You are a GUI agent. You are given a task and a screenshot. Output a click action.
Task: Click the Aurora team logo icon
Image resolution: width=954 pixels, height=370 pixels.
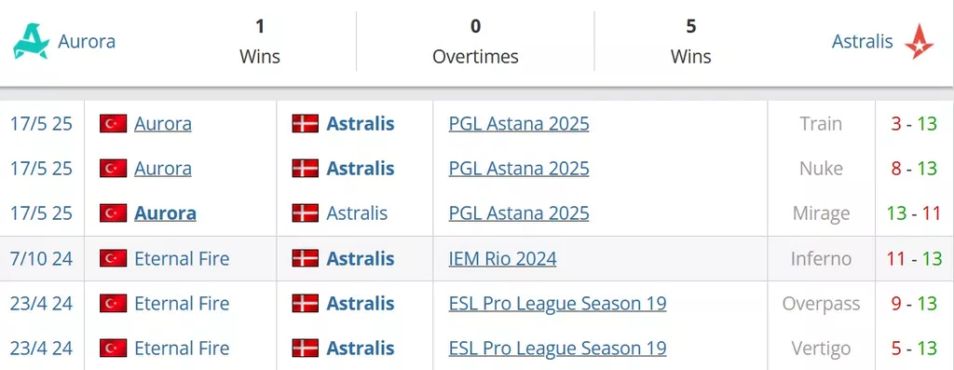(31, 41)
